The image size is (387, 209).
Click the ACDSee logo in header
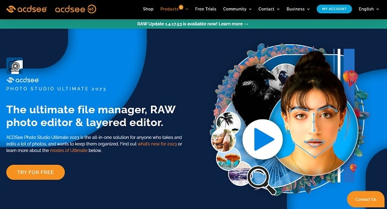pos(27,9)
